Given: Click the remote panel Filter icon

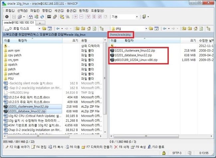Looking at the screenshot, I should click(x=157, y=29).
